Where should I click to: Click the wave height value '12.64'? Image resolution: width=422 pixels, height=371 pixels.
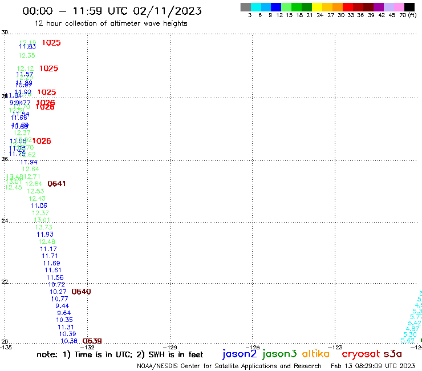click(x=30, y=169)
